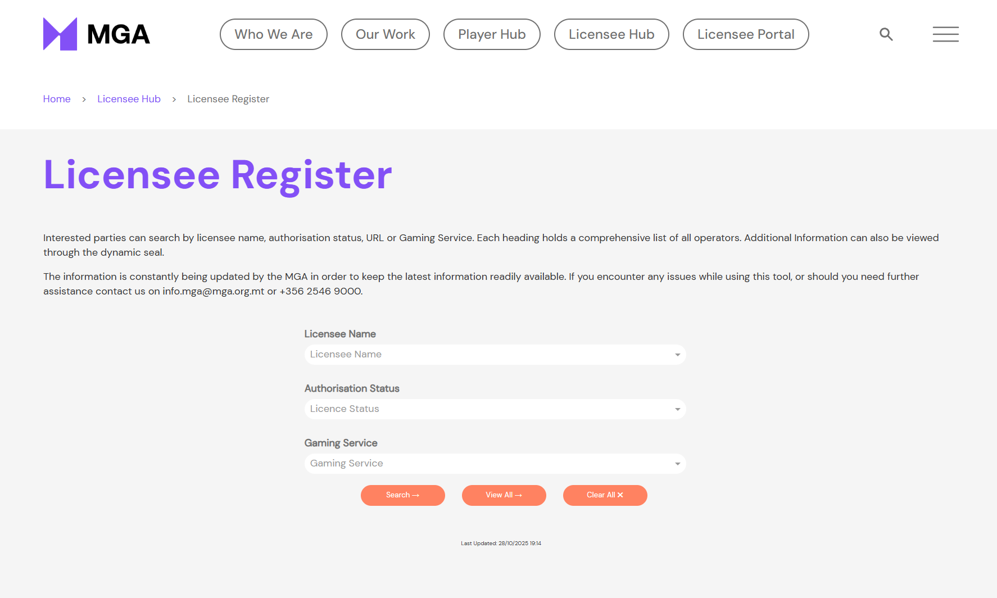Open Licensee Hub in the top navigation

[x=611, y=34]
